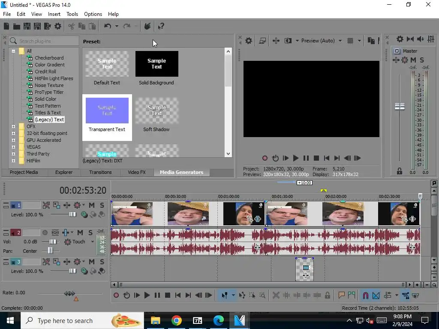This screenshot has width=439, height=329.
Task: Click the Delete X icon in timeline toolbar
Action: 276,296
